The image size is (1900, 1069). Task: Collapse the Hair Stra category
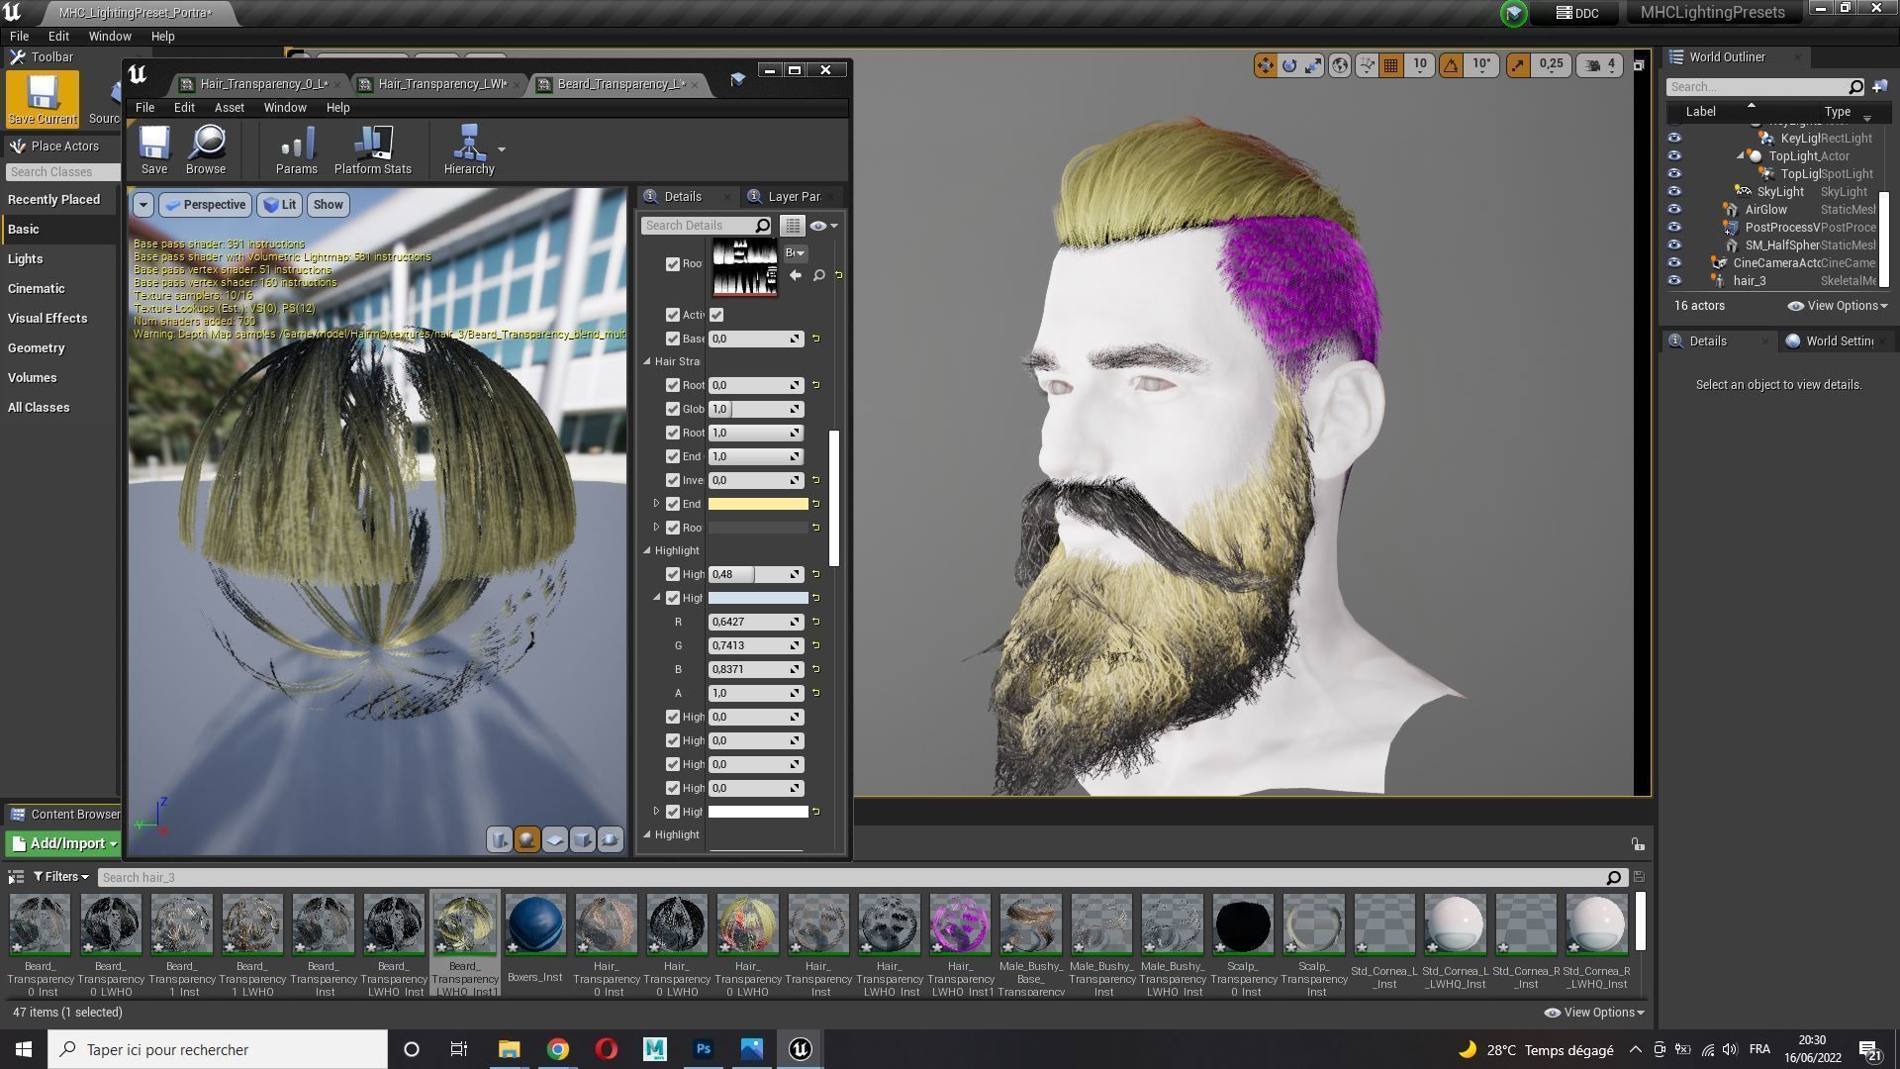[x=648, y=361]
